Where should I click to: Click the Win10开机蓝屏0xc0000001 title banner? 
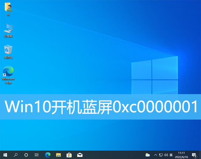(100, 107)
